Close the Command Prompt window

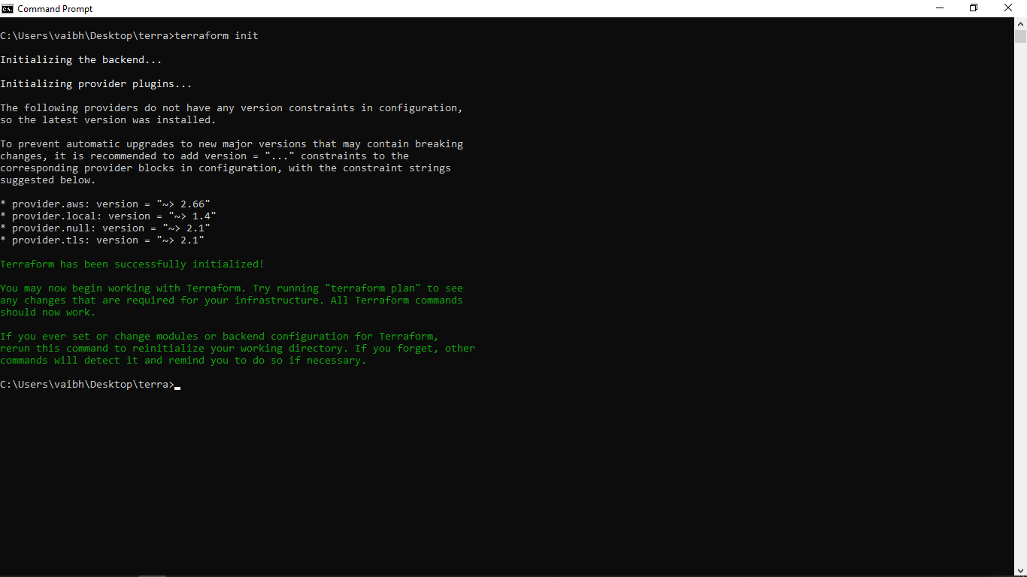[1008, 8]
